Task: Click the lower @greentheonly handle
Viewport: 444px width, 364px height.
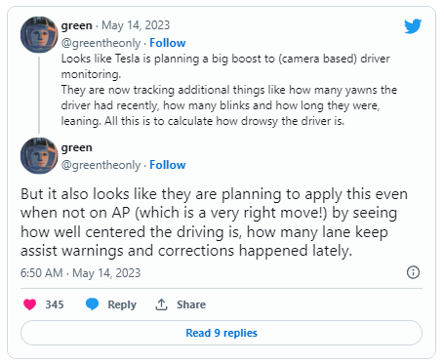Action: click(x=101, y=165)
